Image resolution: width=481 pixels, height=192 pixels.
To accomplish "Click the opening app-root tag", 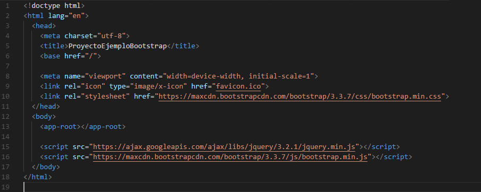I will tap(60, 127).
